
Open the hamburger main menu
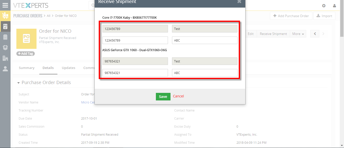coord(5,5)
